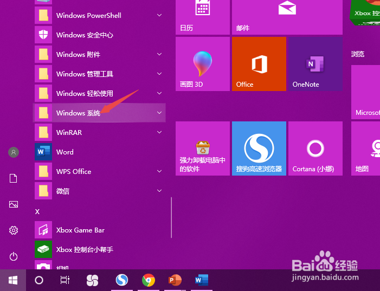The image size is (380, 291).
Task: Open the user account icon in sidebar
Action: click(x=14, y=152)
